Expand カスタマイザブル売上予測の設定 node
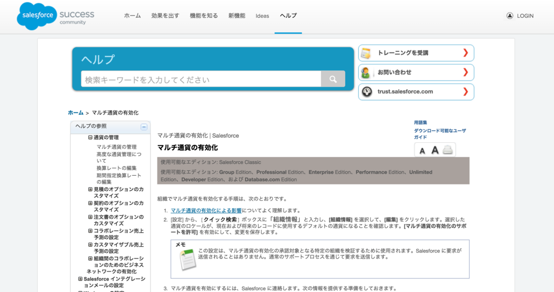This screenshot has width=554, height=292. (90, 244)
